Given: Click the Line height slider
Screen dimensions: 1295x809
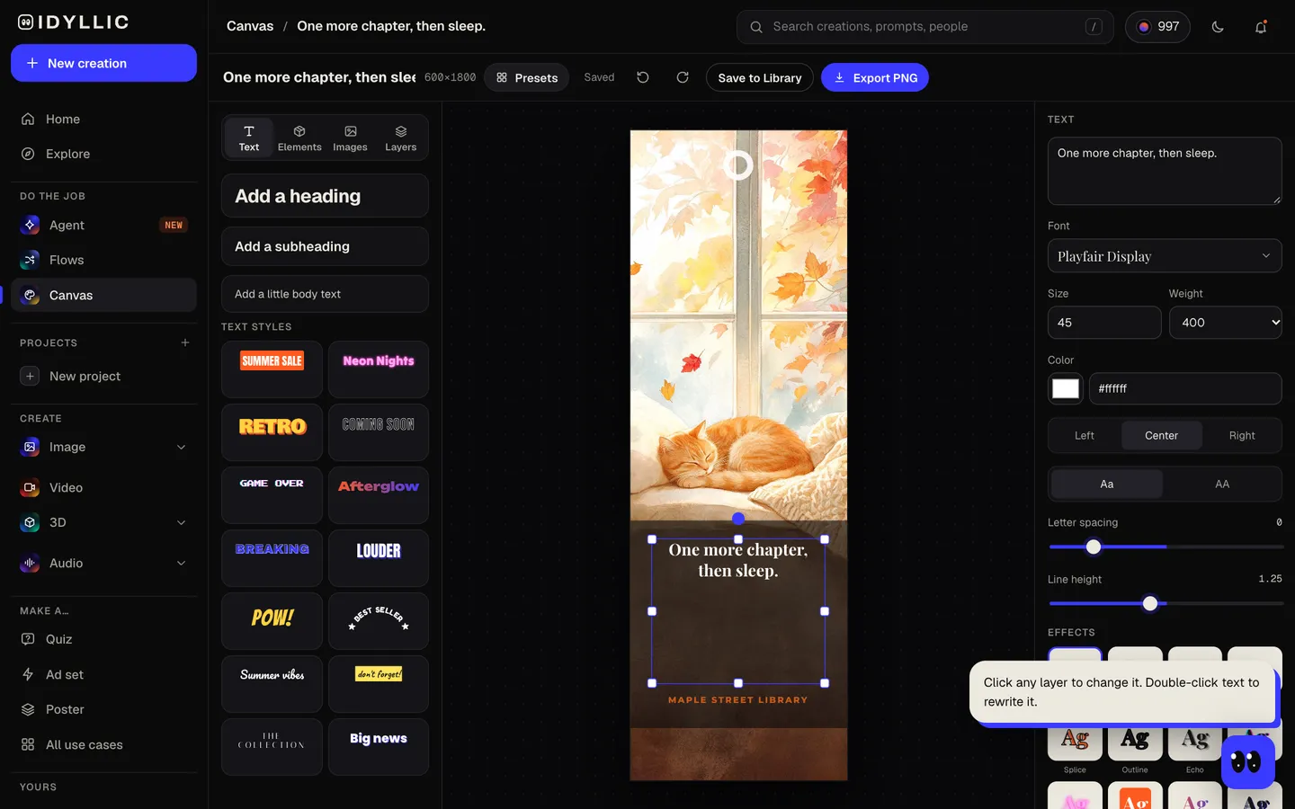Looking at the screenshot, I should pos(1165,604).
